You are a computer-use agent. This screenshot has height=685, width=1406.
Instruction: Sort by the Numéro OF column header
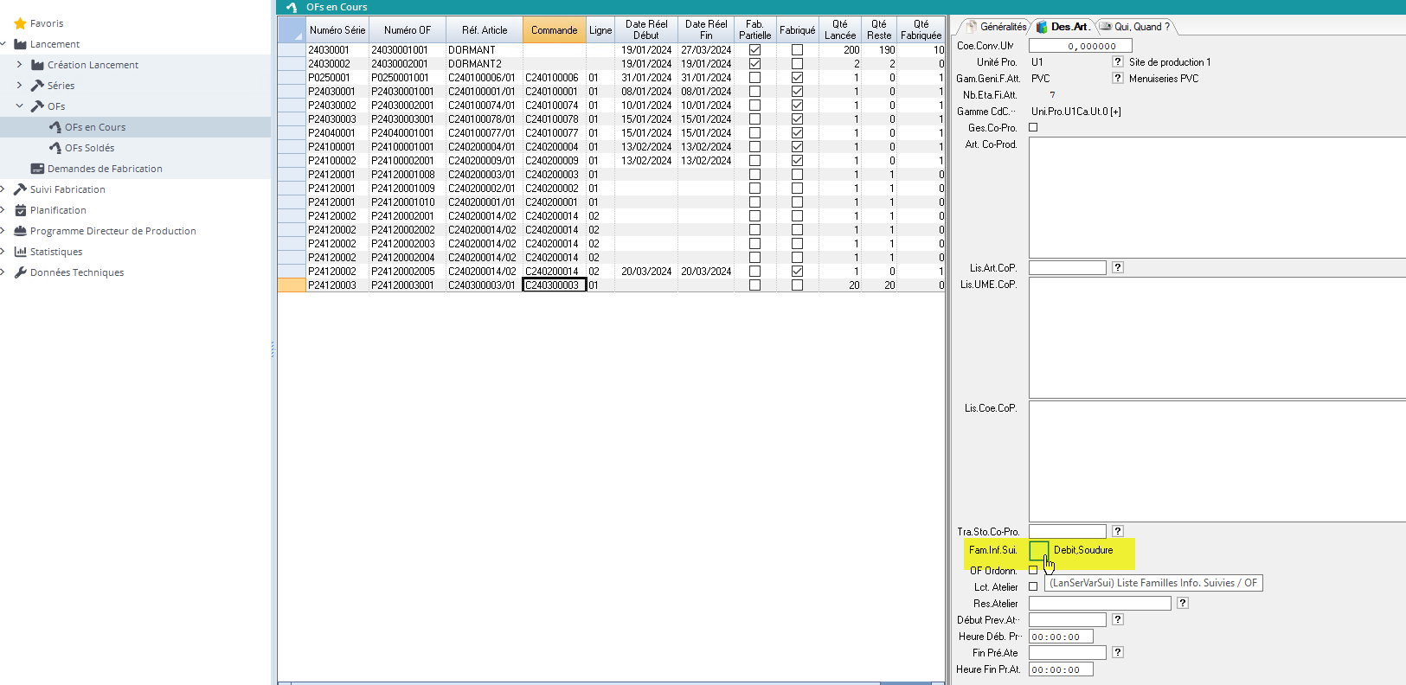[x=407, y=30]
